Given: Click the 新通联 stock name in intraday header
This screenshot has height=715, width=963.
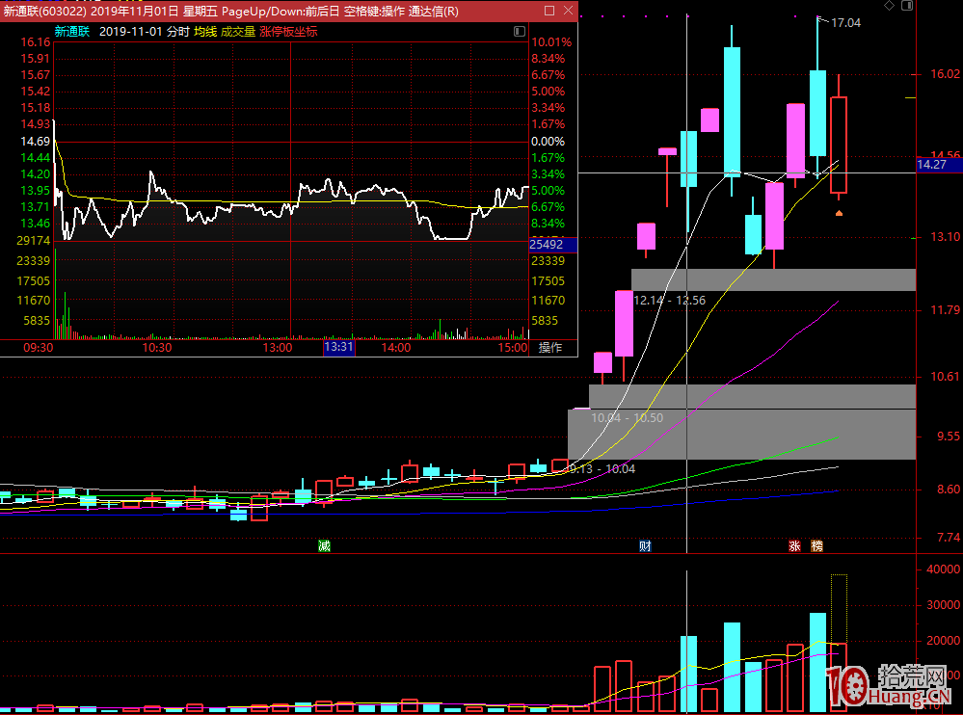Looking at the screenshot, I should tap(72, 31).
